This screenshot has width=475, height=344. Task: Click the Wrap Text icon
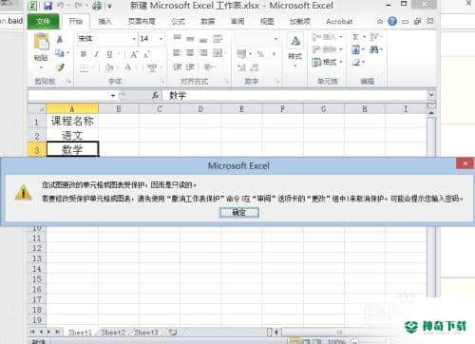(x=218, y=39)
